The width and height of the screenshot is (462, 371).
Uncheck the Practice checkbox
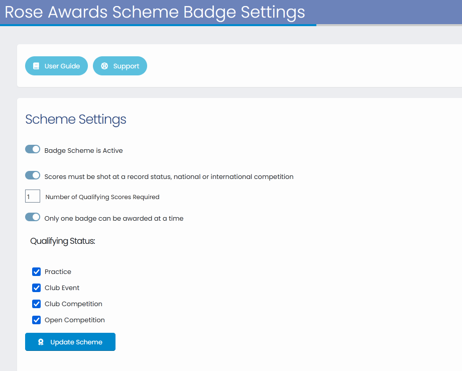pos(36,271)
